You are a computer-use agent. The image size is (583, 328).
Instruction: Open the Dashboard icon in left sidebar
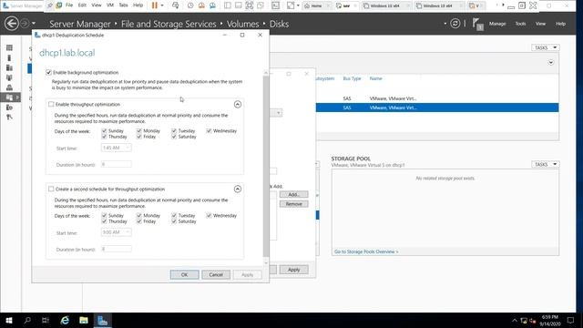[x=9, y=48]
